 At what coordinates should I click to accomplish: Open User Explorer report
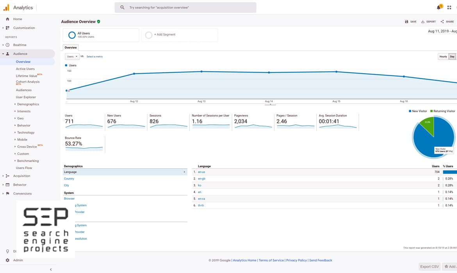pyautogui.click(x=26, y=97)
